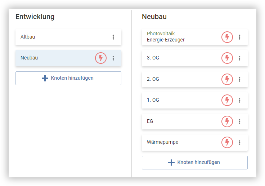The height and width of the screenshot is (186, 265).
Task: Open the three-dot menu for Neubau node
Action: 113,58
